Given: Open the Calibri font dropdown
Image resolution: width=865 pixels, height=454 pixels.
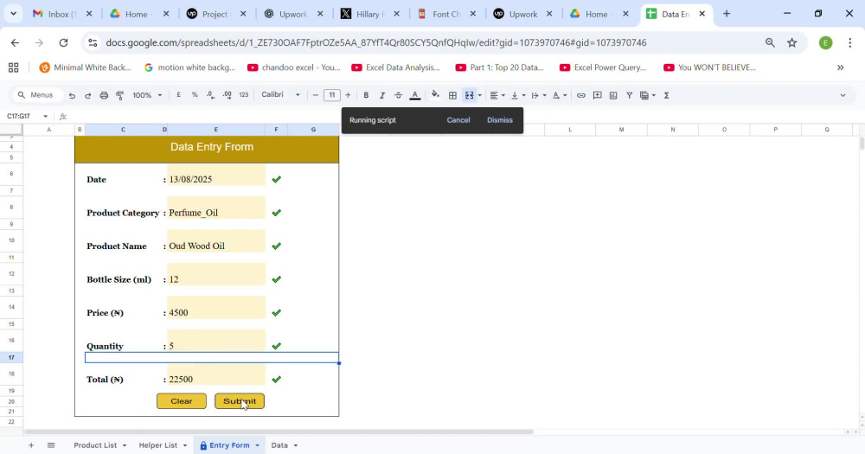Looking at the screenshot, I should [280, 95].
